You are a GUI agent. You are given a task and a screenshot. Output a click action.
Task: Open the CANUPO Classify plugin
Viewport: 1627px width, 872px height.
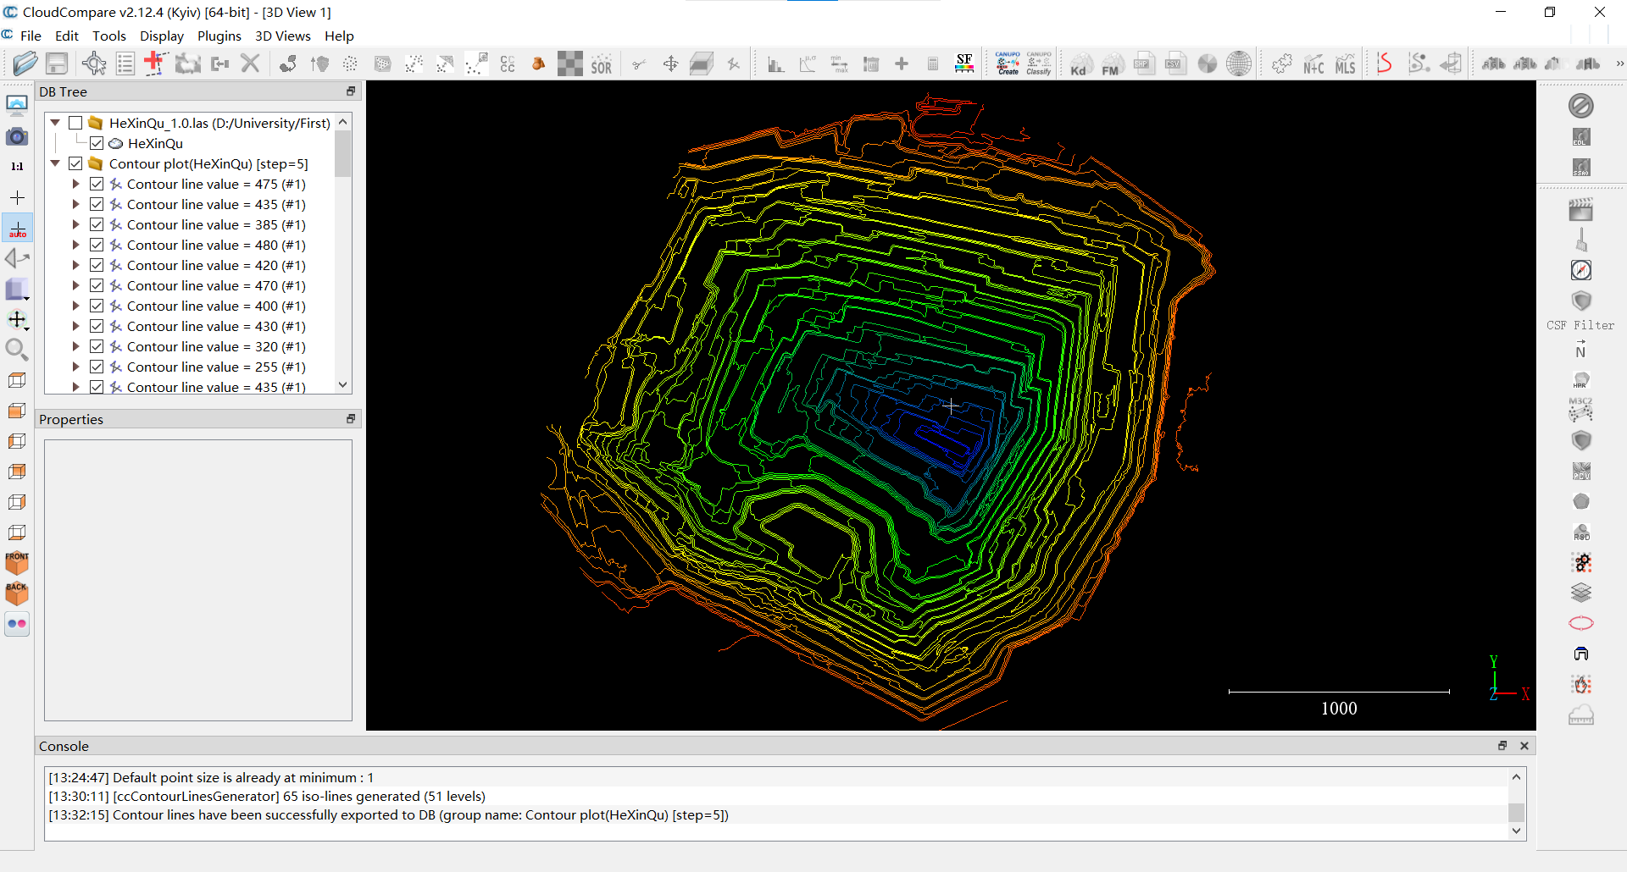point(1039,63)
